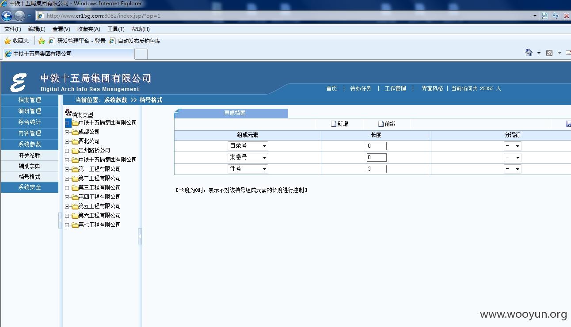
Task: Click the 贵州路桥公司 tree label
Action: click(94, 151)
